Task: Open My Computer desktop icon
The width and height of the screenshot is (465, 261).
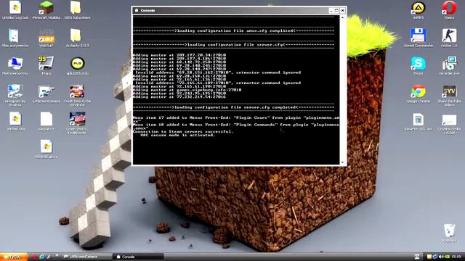Action: click(15, 65)
